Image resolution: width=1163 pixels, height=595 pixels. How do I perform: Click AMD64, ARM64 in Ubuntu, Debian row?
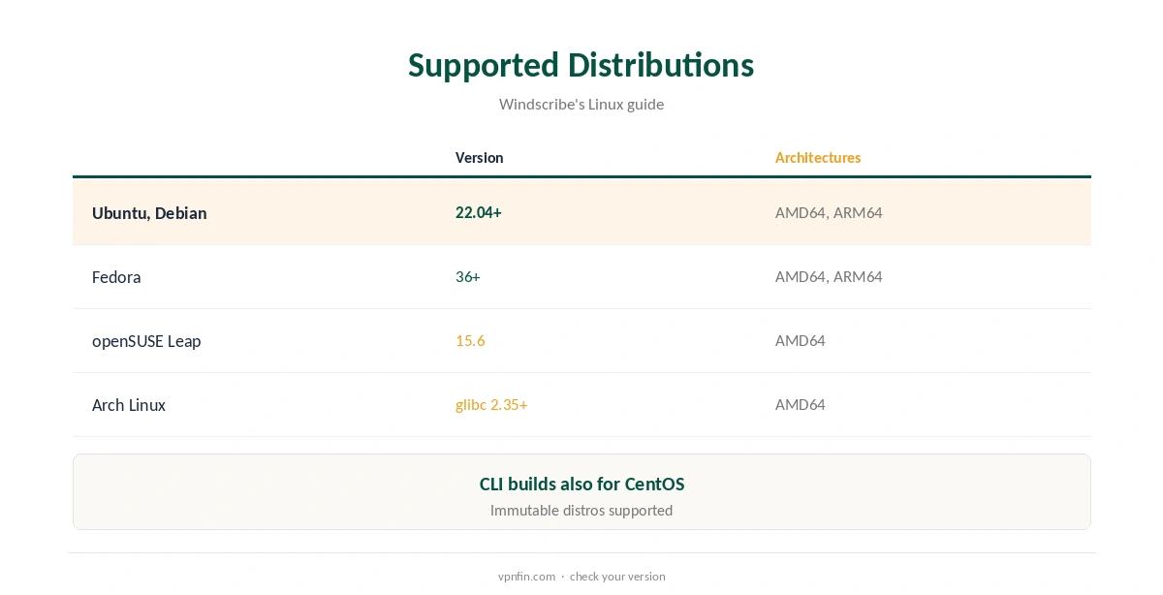pos(829,212)
